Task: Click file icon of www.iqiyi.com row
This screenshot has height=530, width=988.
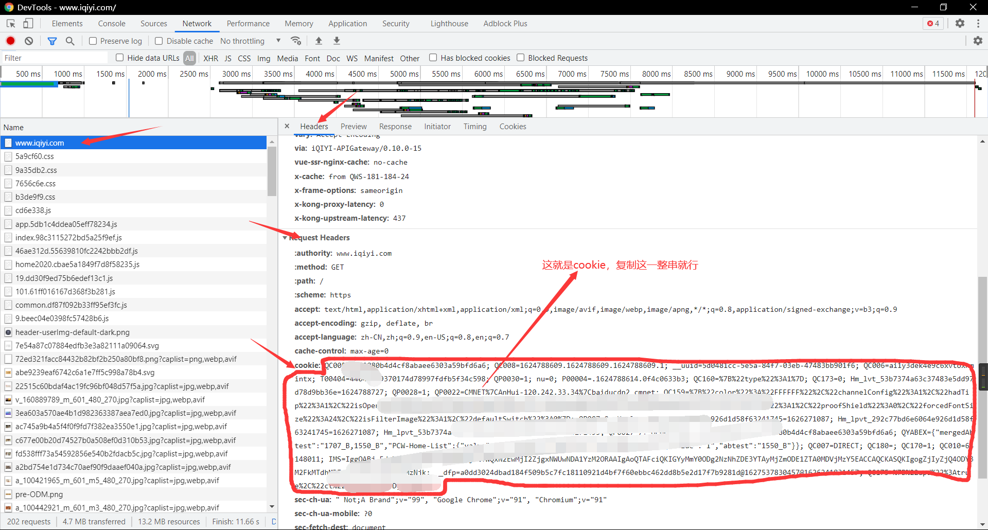Action: tap(8, 143)
